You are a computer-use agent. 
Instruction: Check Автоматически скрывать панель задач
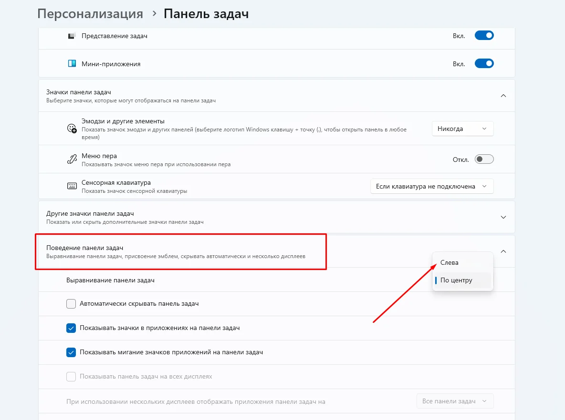point(71,304)
